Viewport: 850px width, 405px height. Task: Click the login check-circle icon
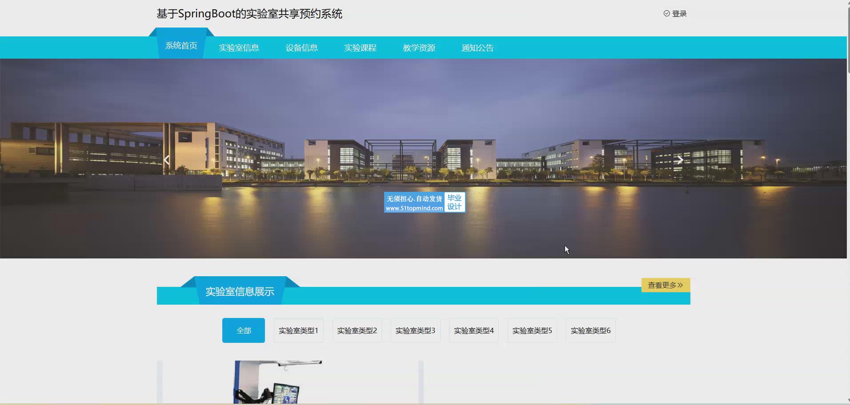(666, 13)
